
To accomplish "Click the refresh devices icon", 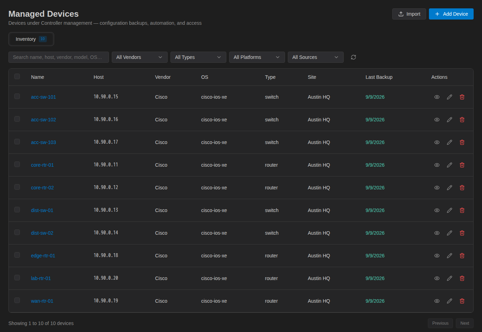I will [x=353, y=57].
